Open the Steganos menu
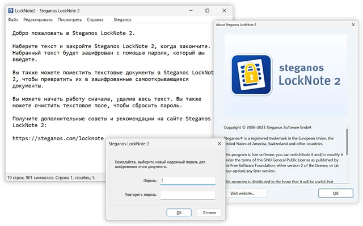 (x=123, y=20)
